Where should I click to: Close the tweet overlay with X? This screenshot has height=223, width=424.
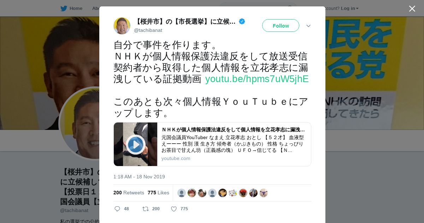[x=412, y=8]
